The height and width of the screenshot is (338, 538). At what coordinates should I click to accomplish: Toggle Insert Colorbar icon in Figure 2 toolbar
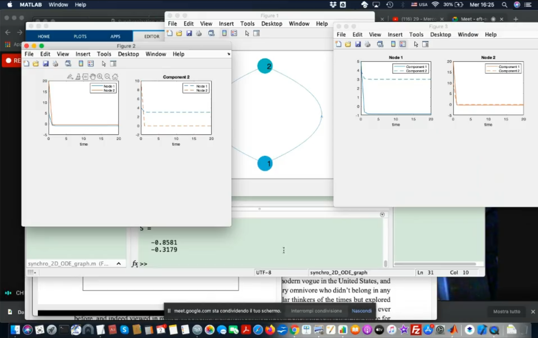(80, 64)
